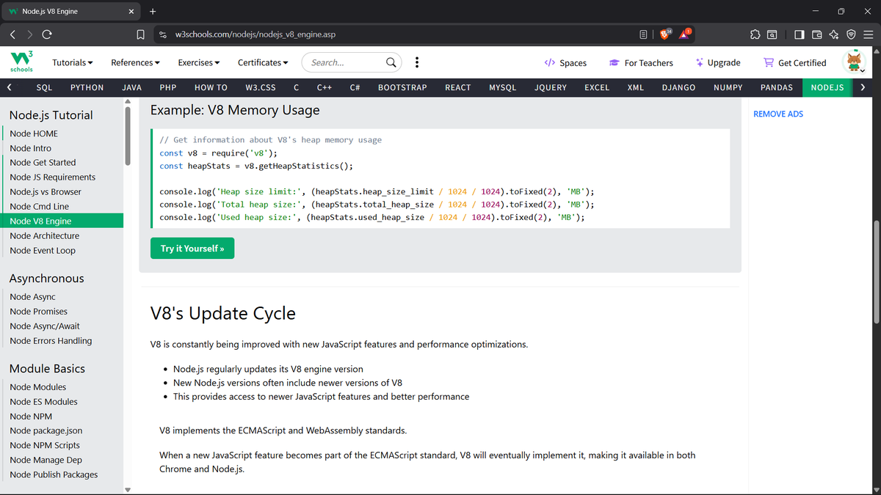This screenshot has width=881, height=495.
Task: Click the W3Schools logo
Action: tap(21, 62)
